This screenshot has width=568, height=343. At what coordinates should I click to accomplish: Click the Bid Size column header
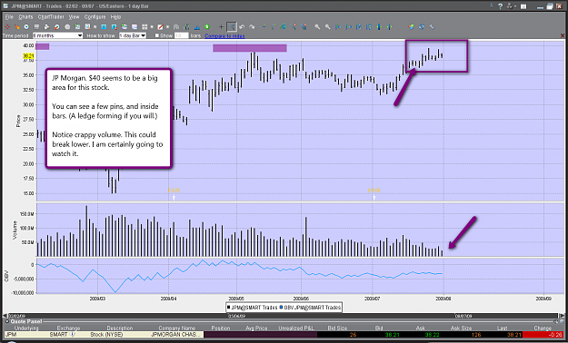pyautogui.click(x=337, y=328)
